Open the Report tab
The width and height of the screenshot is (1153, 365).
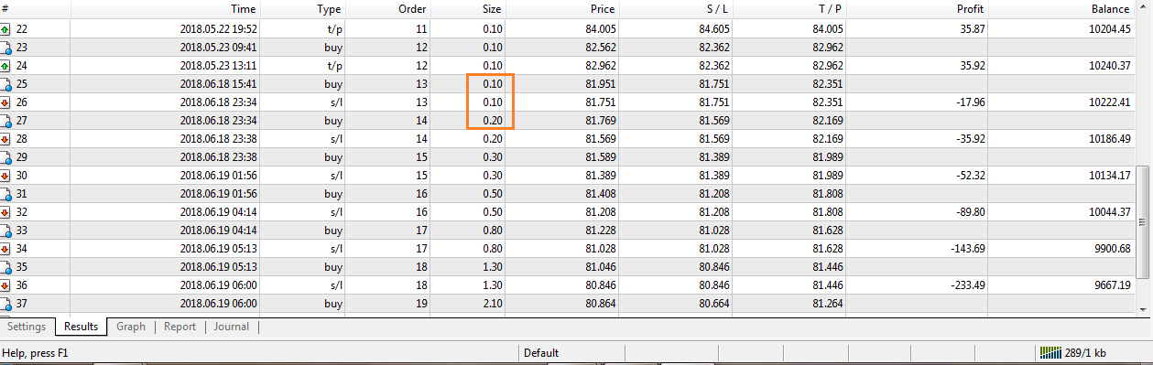[179, 327]
